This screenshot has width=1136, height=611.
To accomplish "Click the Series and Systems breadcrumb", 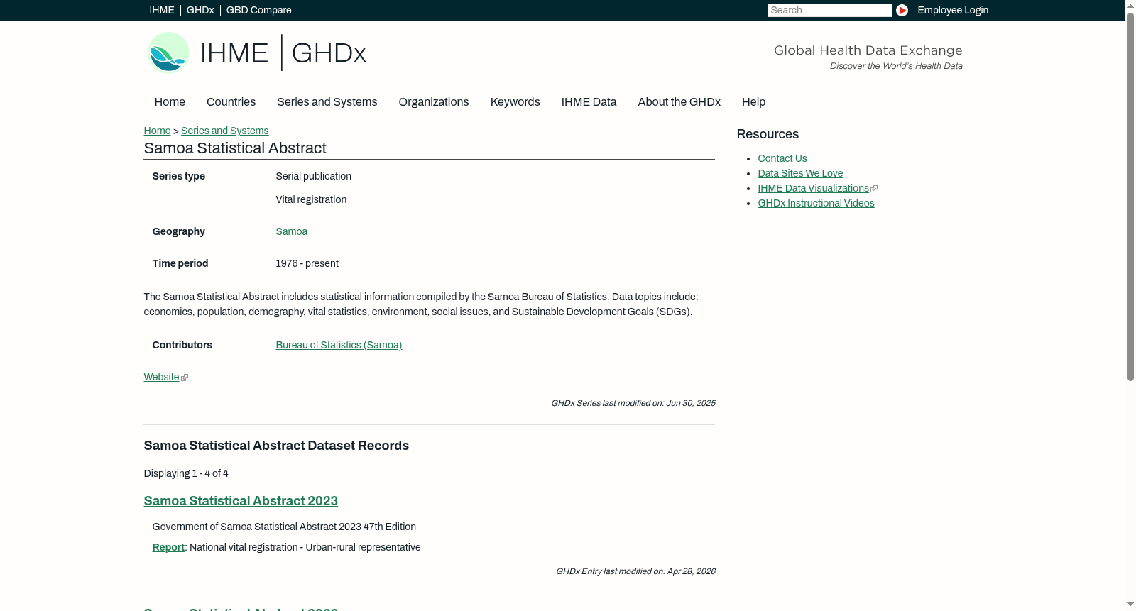I will pyautogui.click(x=224, y=131).
